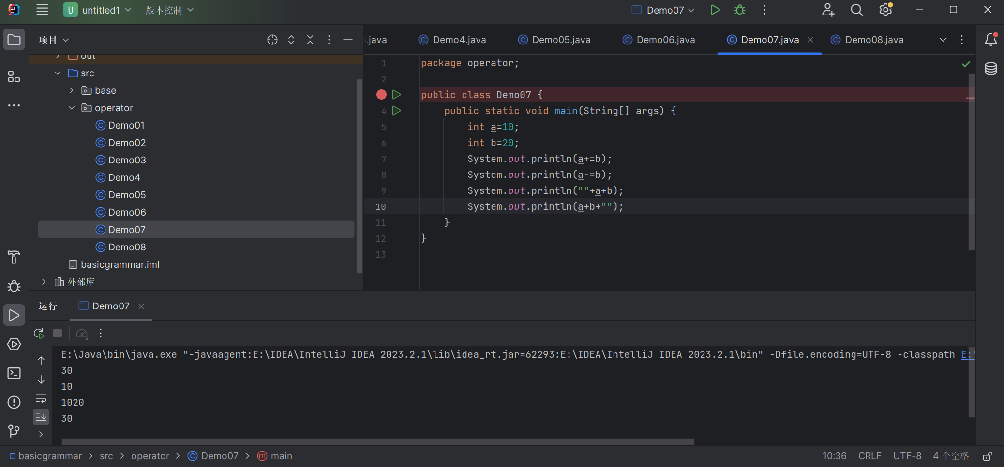Open Demo03 in the project tree
Screen dimensions: 1004x467
click(x=127, y=160)
